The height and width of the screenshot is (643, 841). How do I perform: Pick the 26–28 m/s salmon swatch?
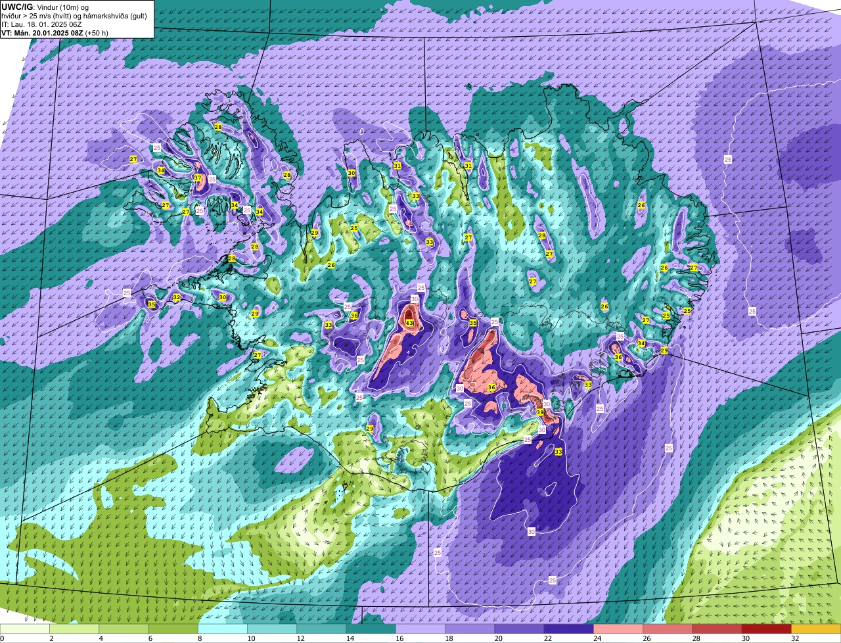tap(668, 629)
